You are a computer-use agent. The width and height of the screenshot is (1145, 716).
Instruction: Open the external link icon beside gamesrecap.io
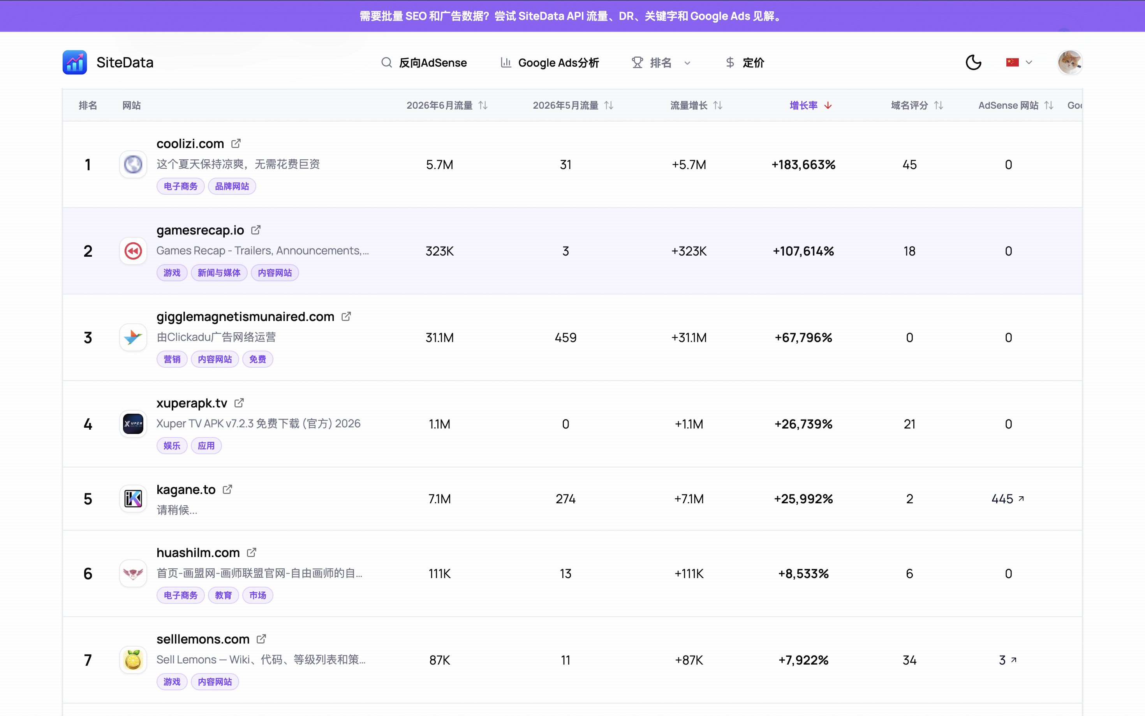click(x=255, y=230)
